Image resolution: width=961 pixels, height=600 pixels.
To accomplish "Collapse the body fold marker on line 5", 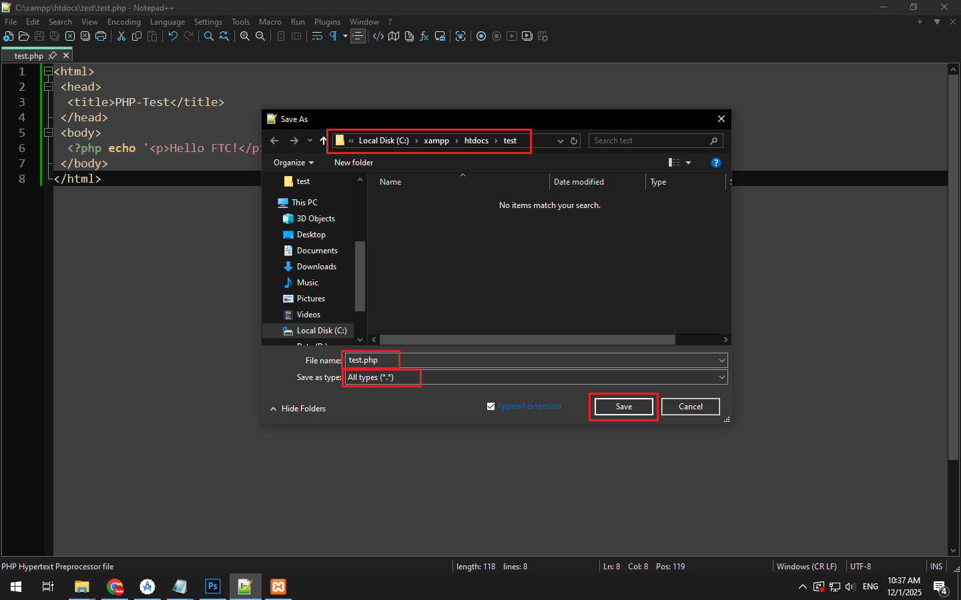I will (x=48, y=133).
